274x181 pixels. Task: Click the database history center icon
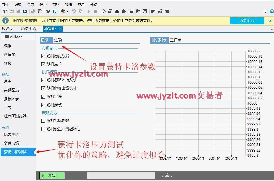click(x=110, y=11)
